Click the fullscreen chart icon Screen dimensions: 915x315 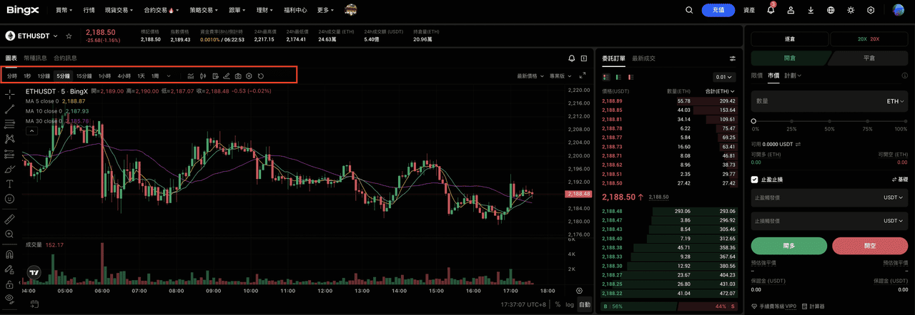[583, 76]
